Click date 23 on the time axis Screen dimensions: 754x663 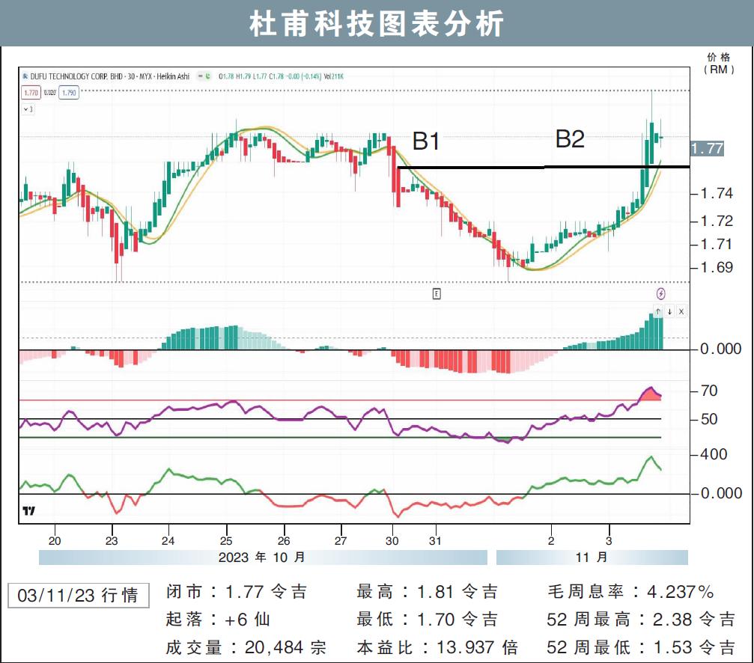[112, 541]
